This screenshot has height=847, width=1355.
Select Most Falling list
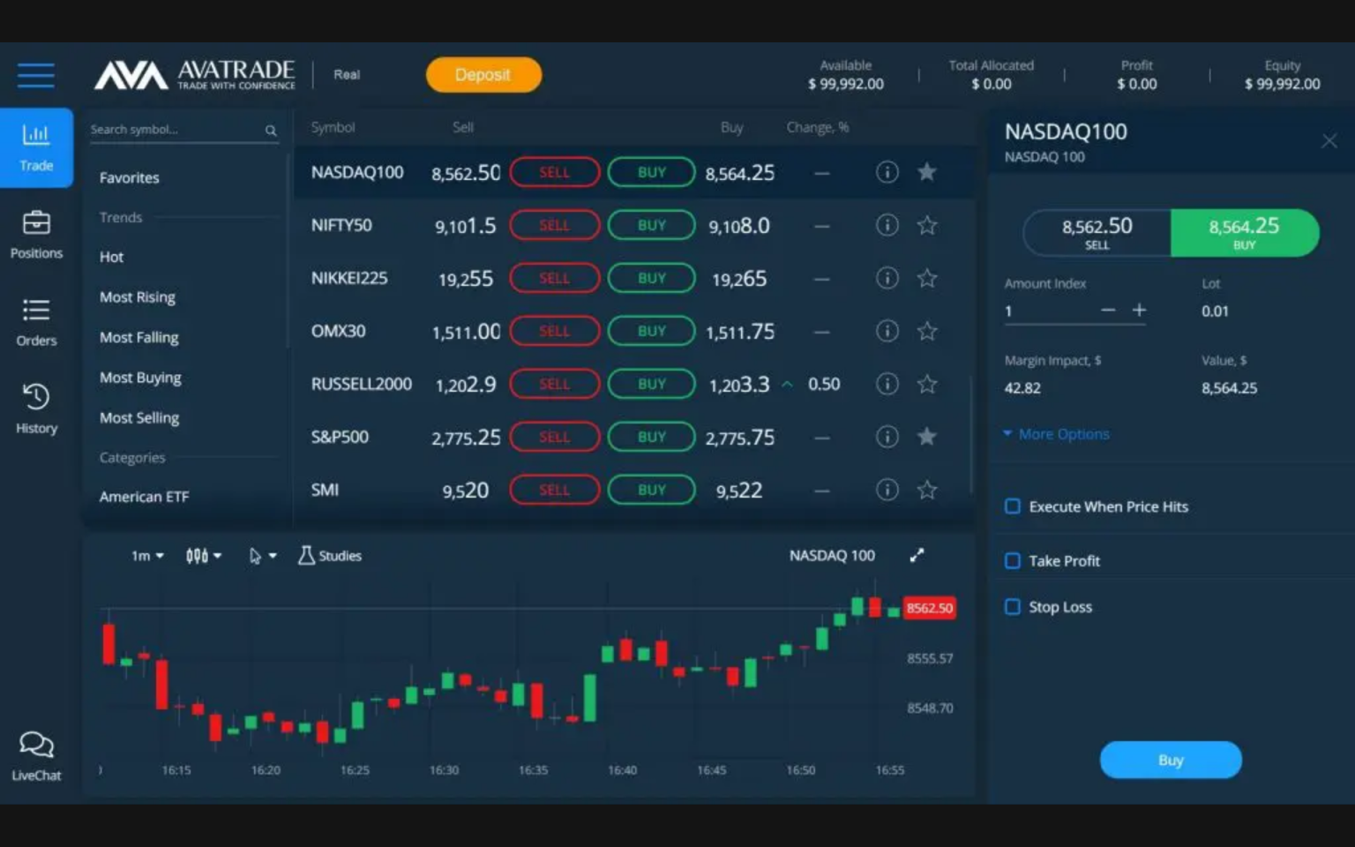pyautogui.click(x=139, y=337)
